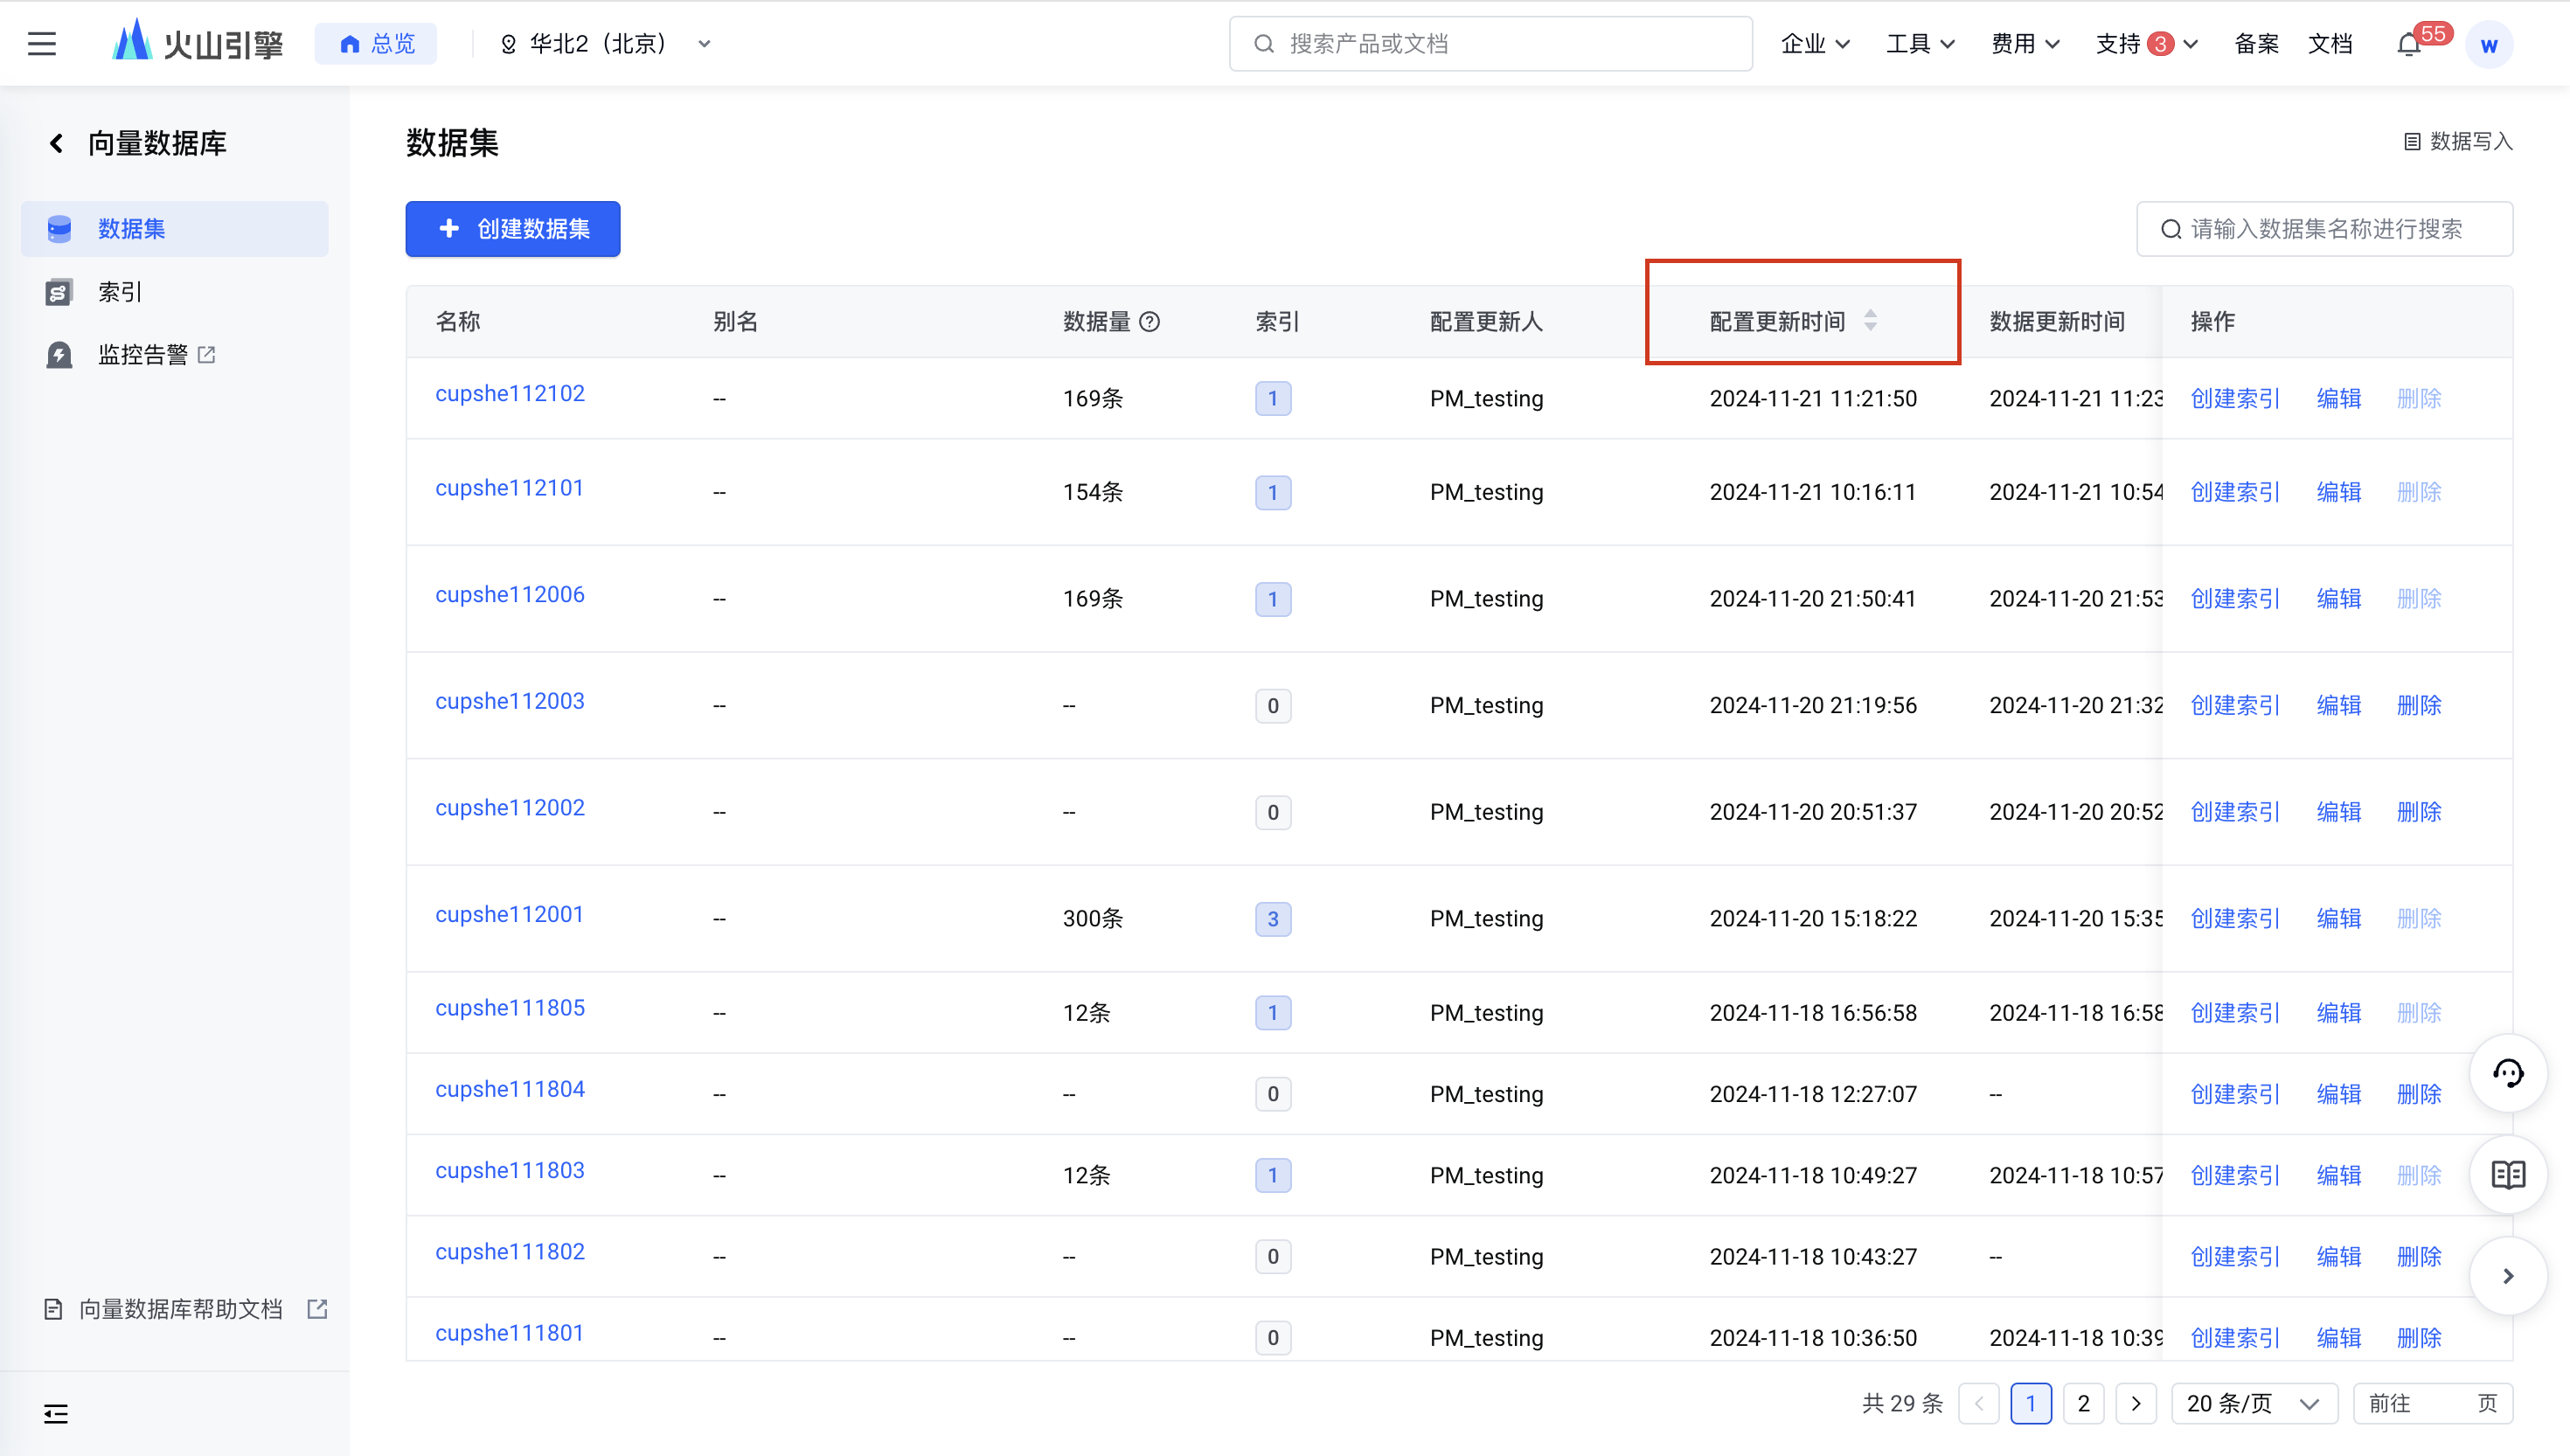Viewport: 2570px width, 1456px height.
Task: Open the floating documentation book icon
Action: [x=2507, y=1174]
